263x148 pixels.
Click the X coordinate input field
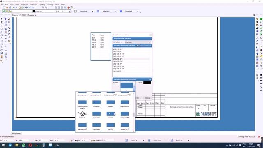point(8,141)
